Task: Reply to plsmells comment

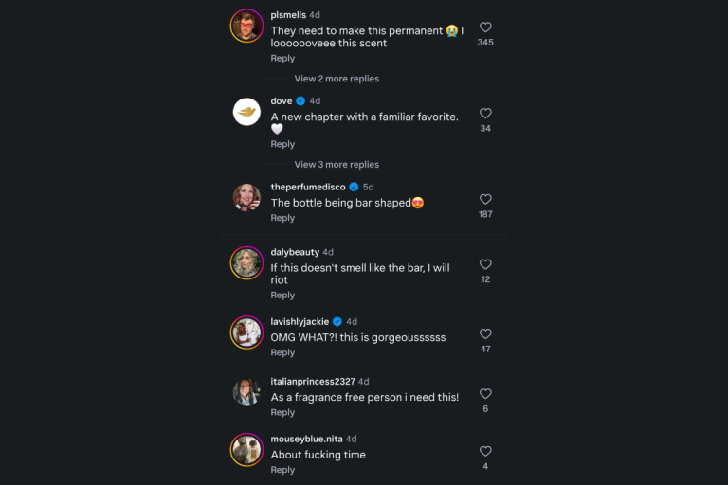Action: (x=282, y=58)
